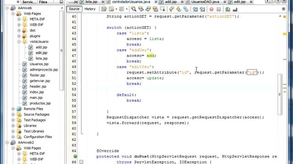This screenshot has width=293, height=164.
Task: Expand the dist folder
Action: [19, 31]
